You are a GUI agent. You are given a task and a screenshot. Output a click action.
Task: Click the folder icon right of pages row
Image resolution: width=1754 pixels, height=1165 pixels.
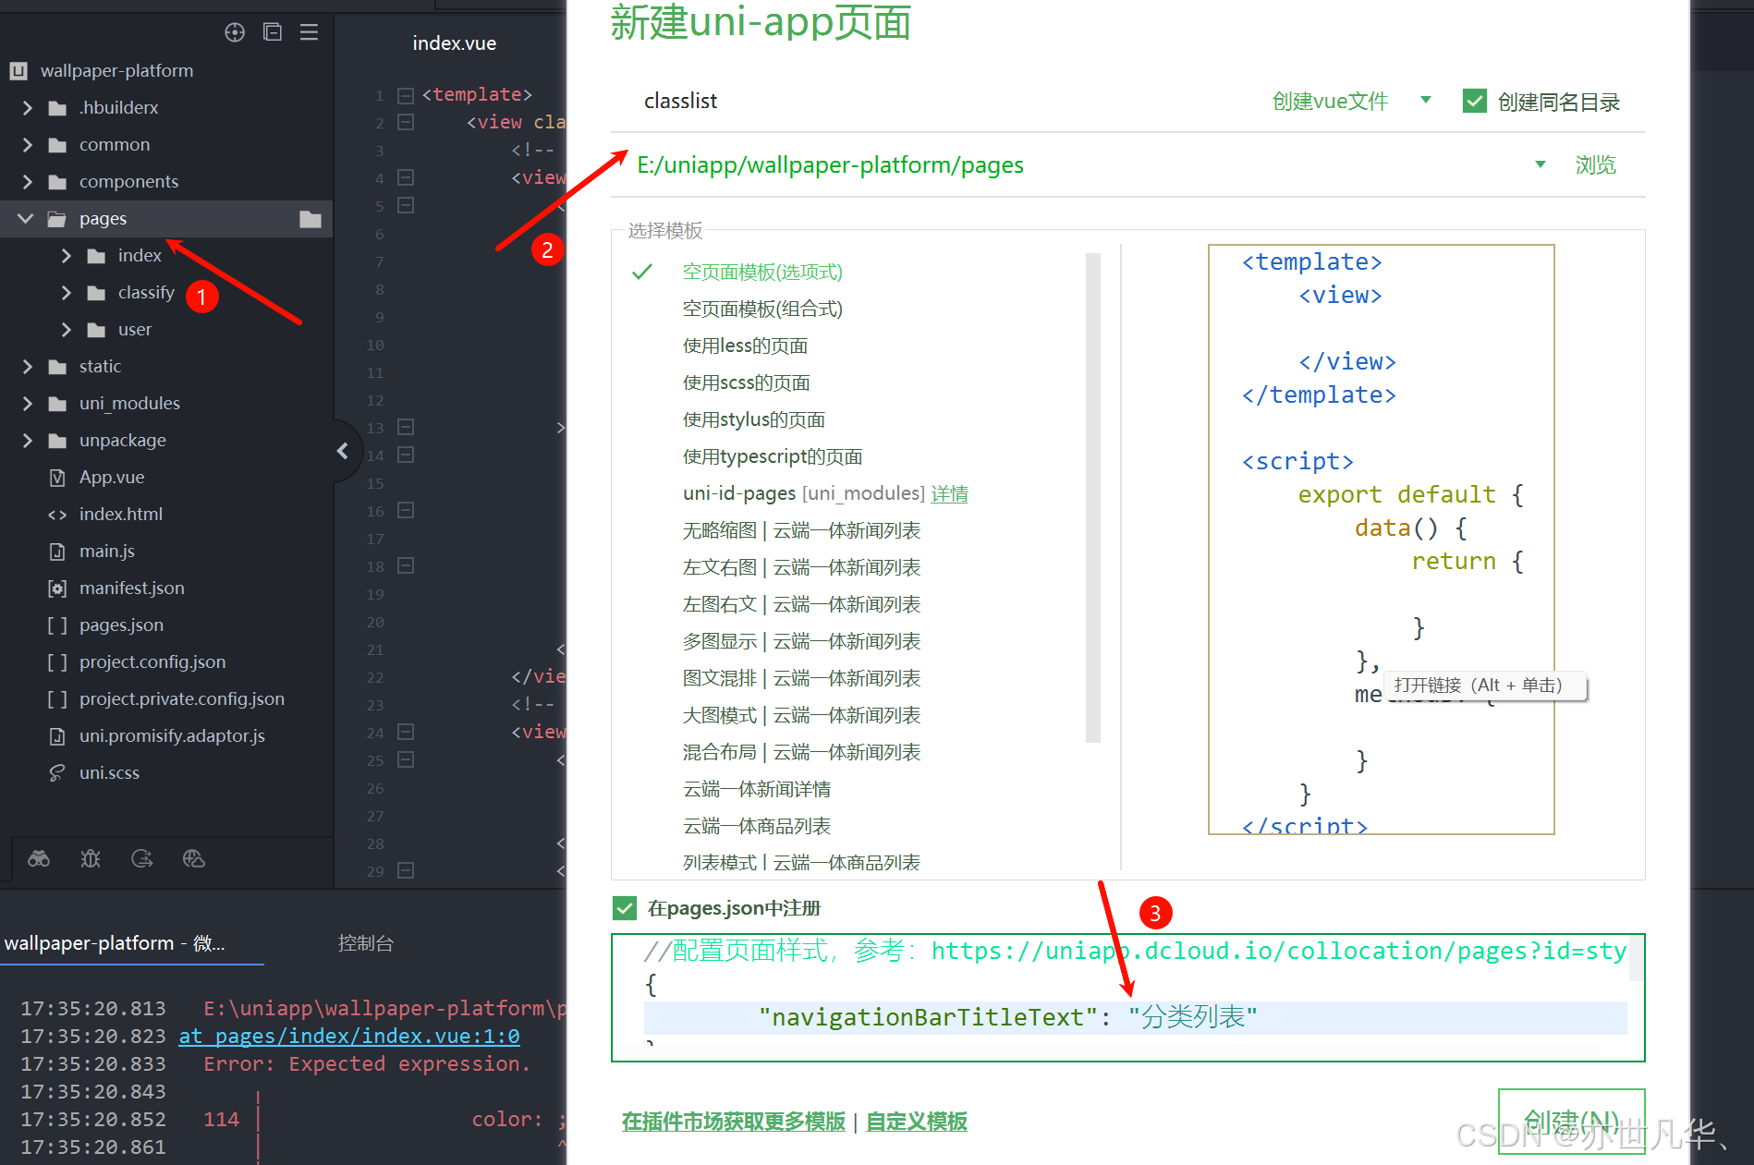(311, 219)
